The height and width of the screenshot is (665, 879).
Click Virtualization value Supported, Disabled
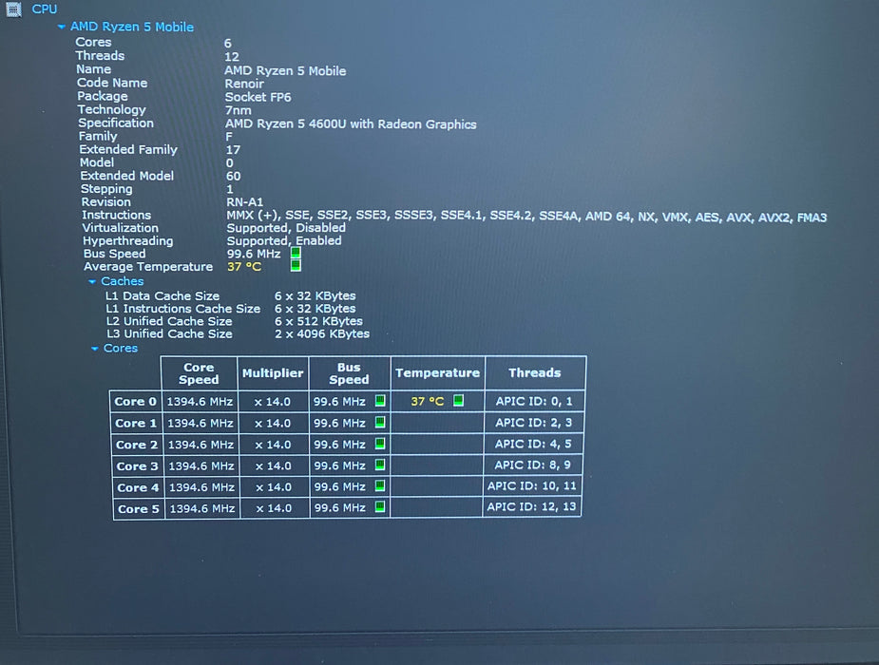coord(286,228)
